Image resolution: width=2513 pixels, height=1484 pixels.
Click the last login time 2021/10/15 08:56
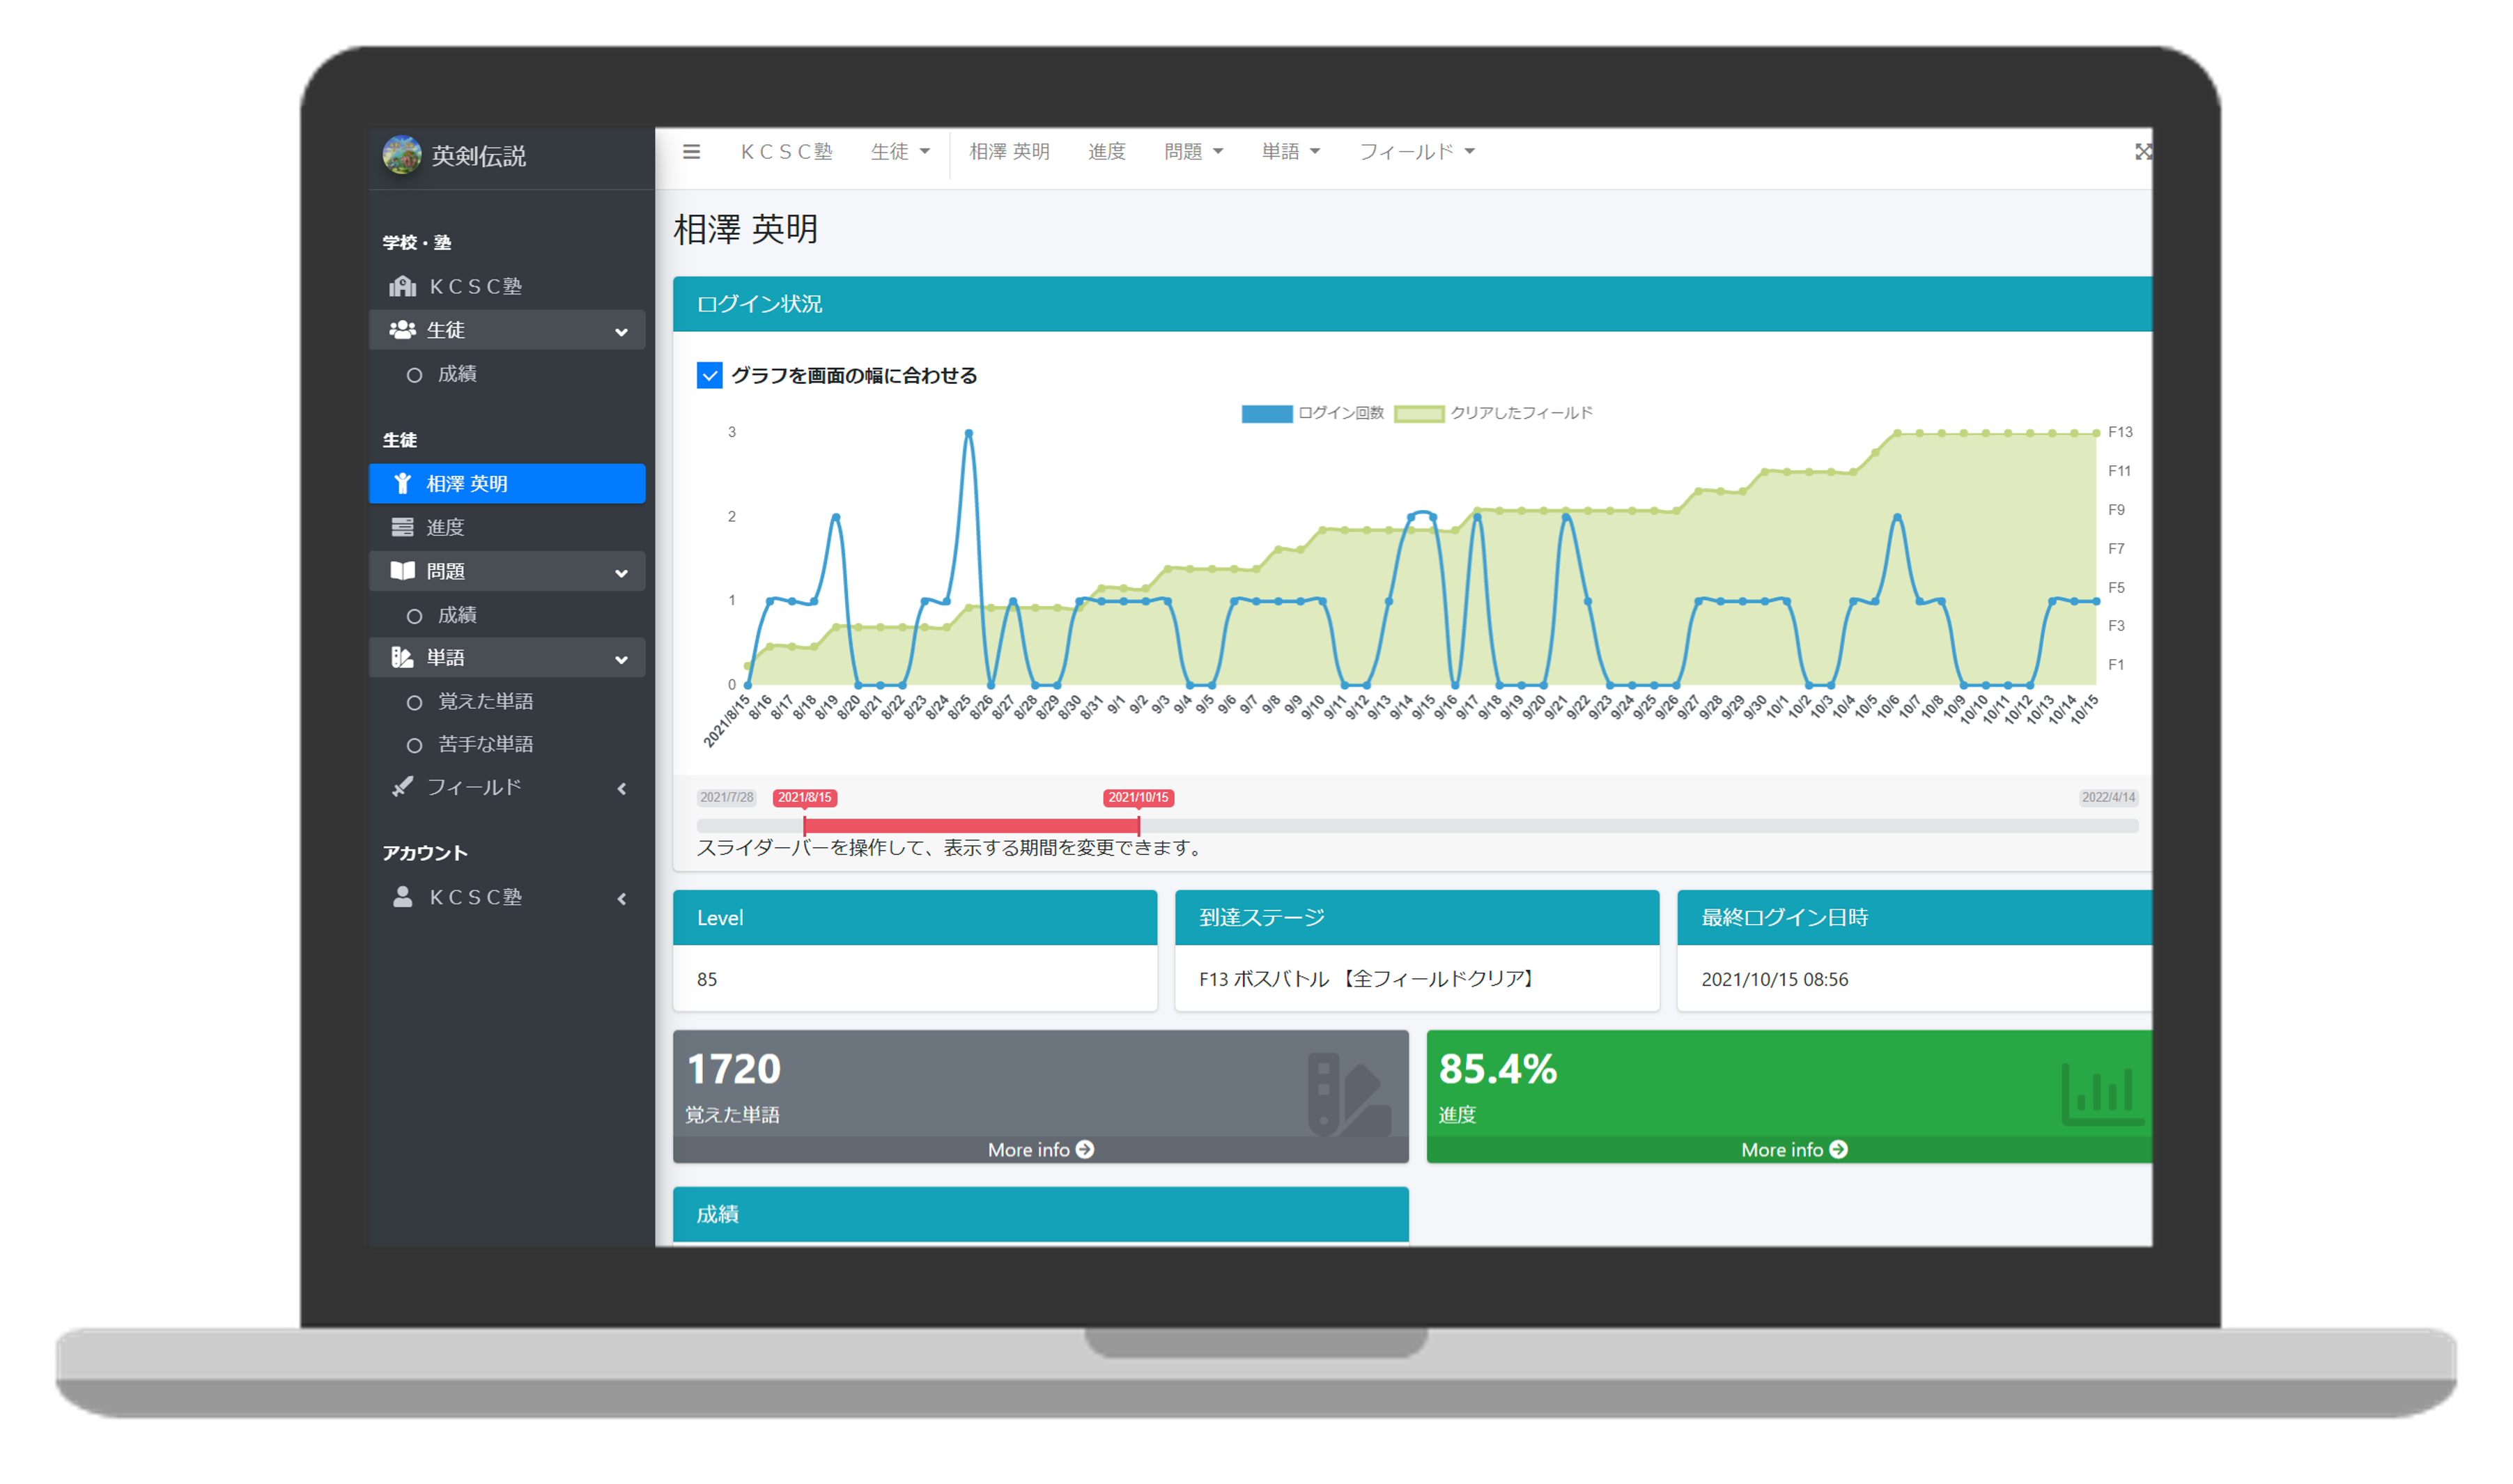click(x=1774, y=980)
